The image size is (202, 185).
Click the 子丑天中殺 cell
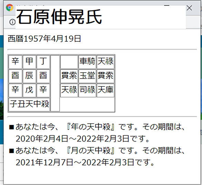click(x=29, y=104)
